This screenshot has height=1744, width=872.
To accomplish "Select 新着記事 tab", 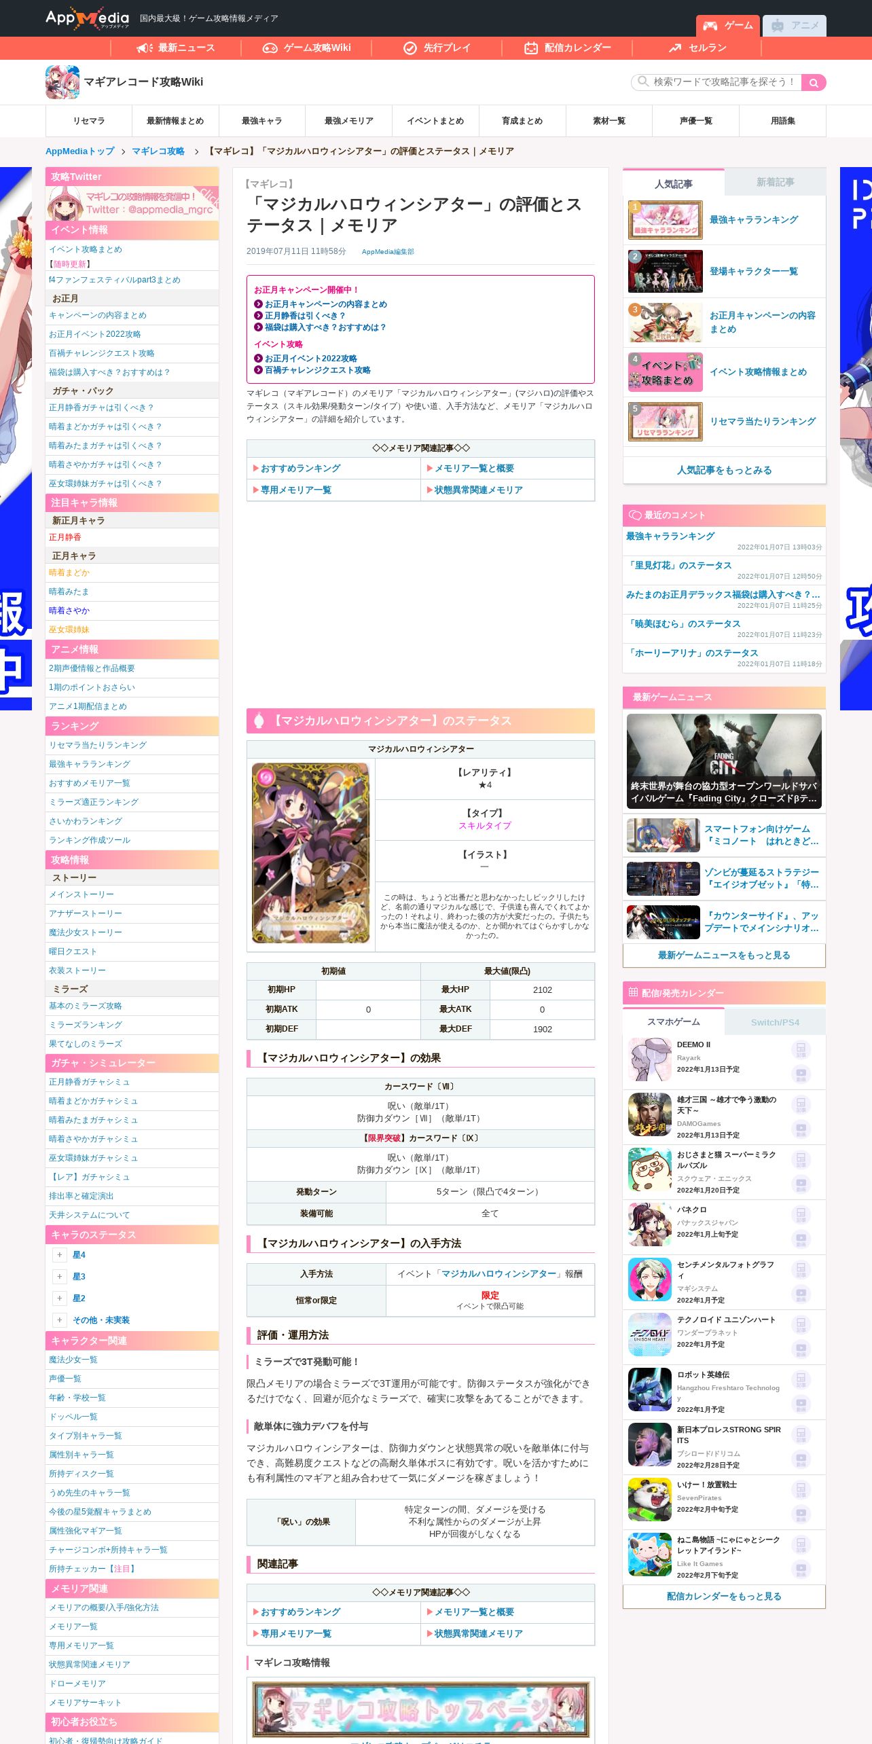I will pos(775,182).
